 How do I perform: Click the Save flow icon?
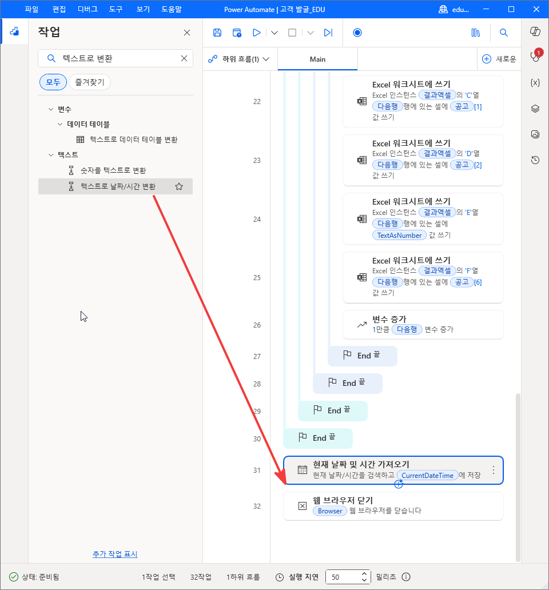coord(217,33)
